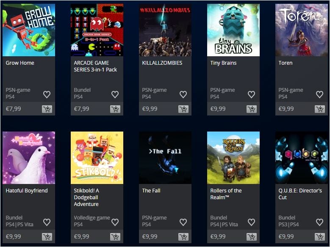
Task: Add Grow Home to cart
Action: (47, 109)
